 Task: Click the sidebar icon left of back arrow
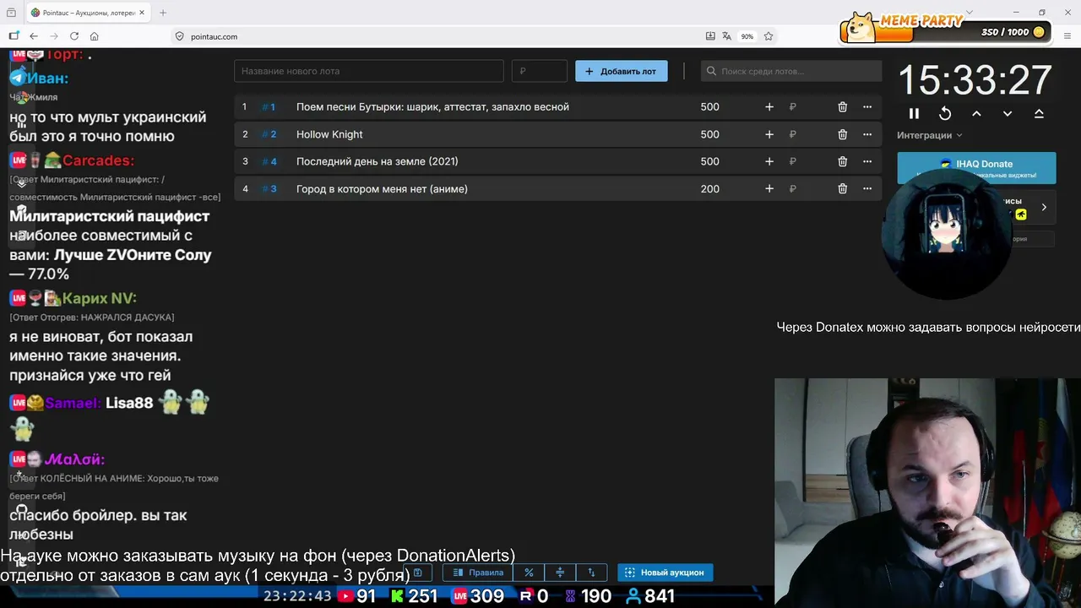coord(14,36)
